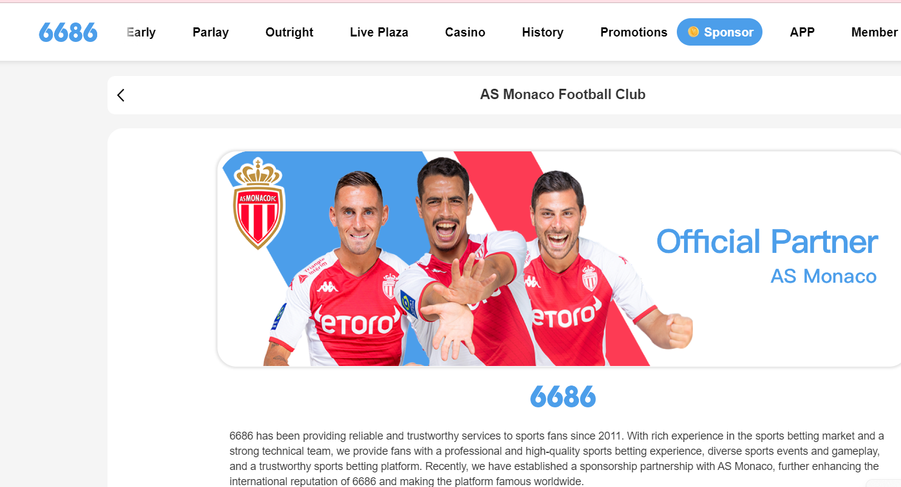901x487 pixels.
Task: Click the AS Monaco Football Club title
Action: [x=563, y=94]
